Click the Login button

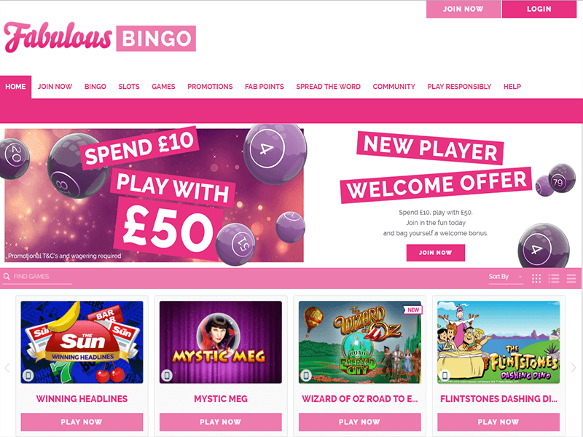pyautogui.click(x=539, y=9)
